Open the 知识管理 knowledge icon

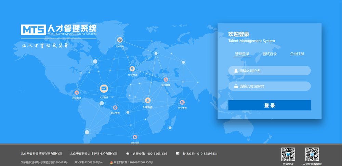[115, 107]
